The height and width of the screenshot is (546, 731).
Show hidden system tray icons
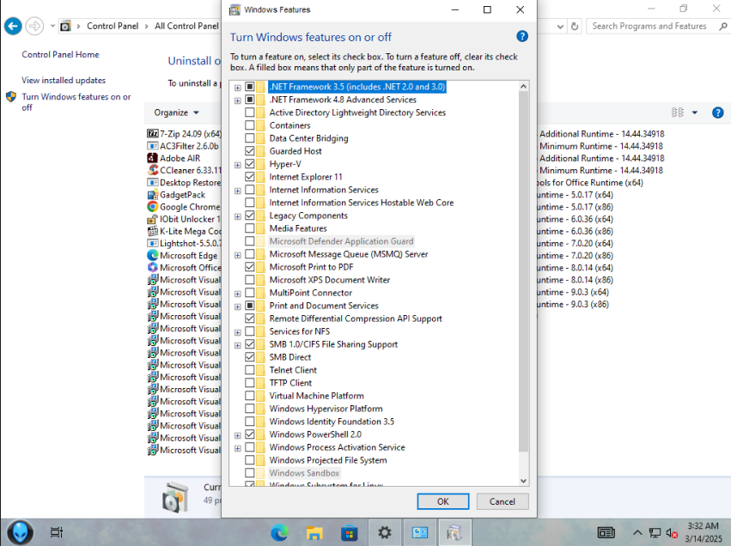[x=637, y=532]
